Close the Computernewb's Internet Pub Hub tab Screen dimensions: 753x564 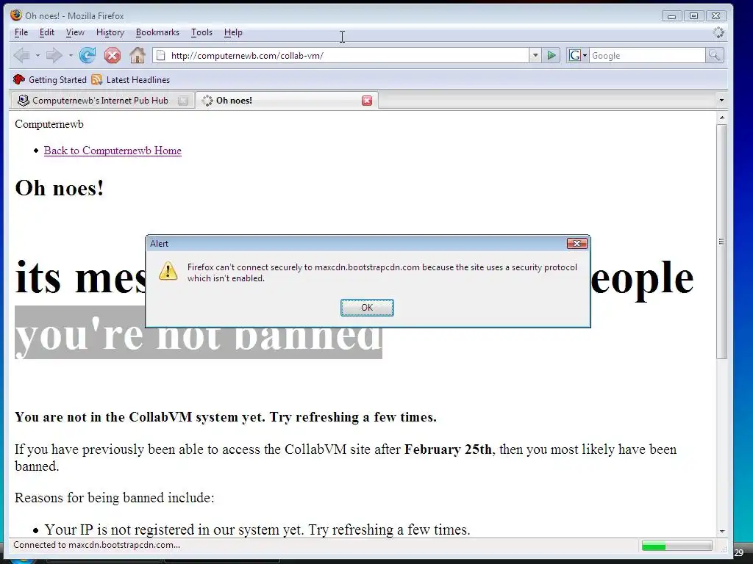click(x=182, y=100)
